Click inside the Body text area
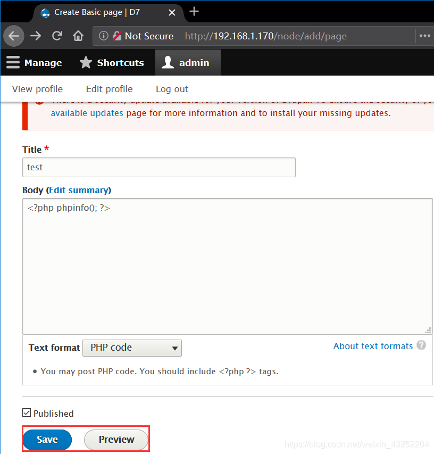 click(228, 266)
